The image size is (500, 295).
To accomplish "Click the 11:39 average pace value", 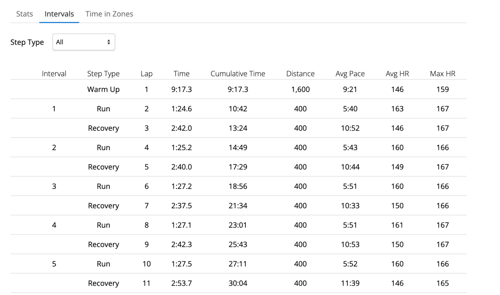I will click(350, 283).
